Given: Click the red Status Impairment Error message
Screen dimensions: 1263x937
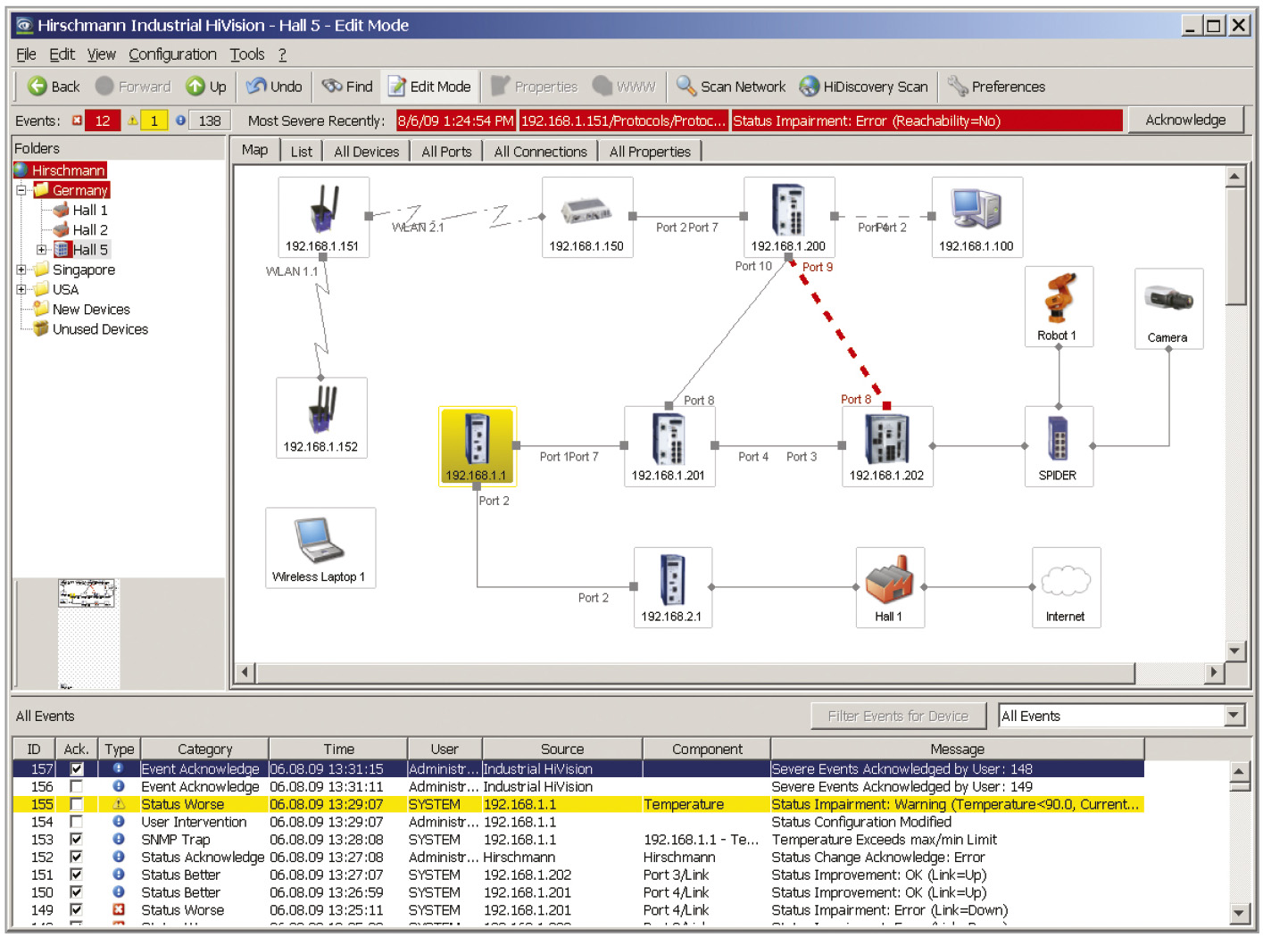Looking at the screenshot, I should (x=926, y=120).
